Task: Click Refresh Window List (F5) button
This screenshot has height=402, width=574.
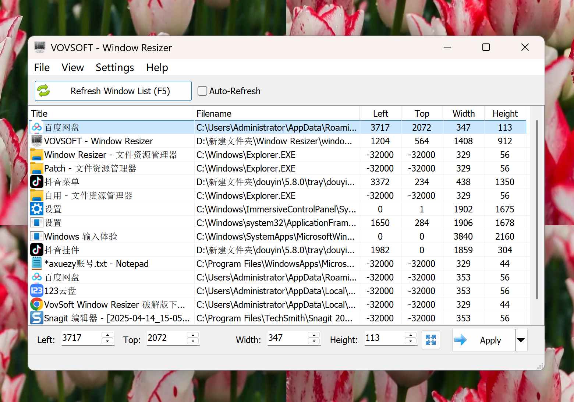Action: pyautogui.click(x=113, y=91)
